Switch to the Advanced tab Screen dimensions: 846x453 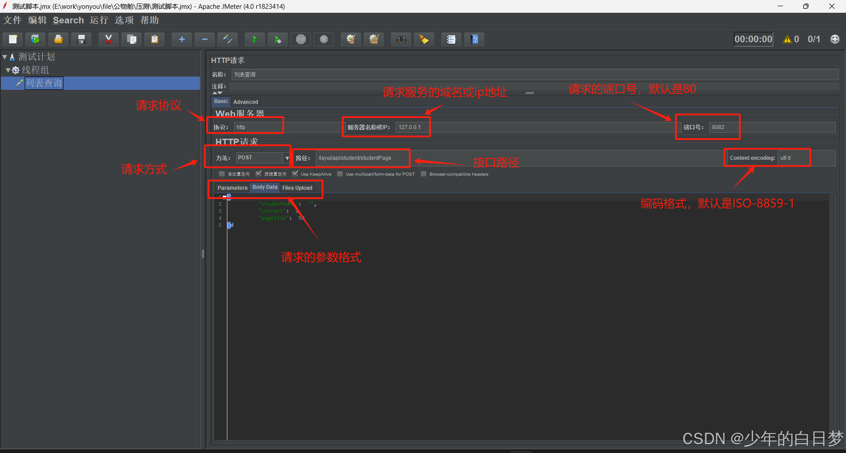pyautogui.click(x=245, y=102)
